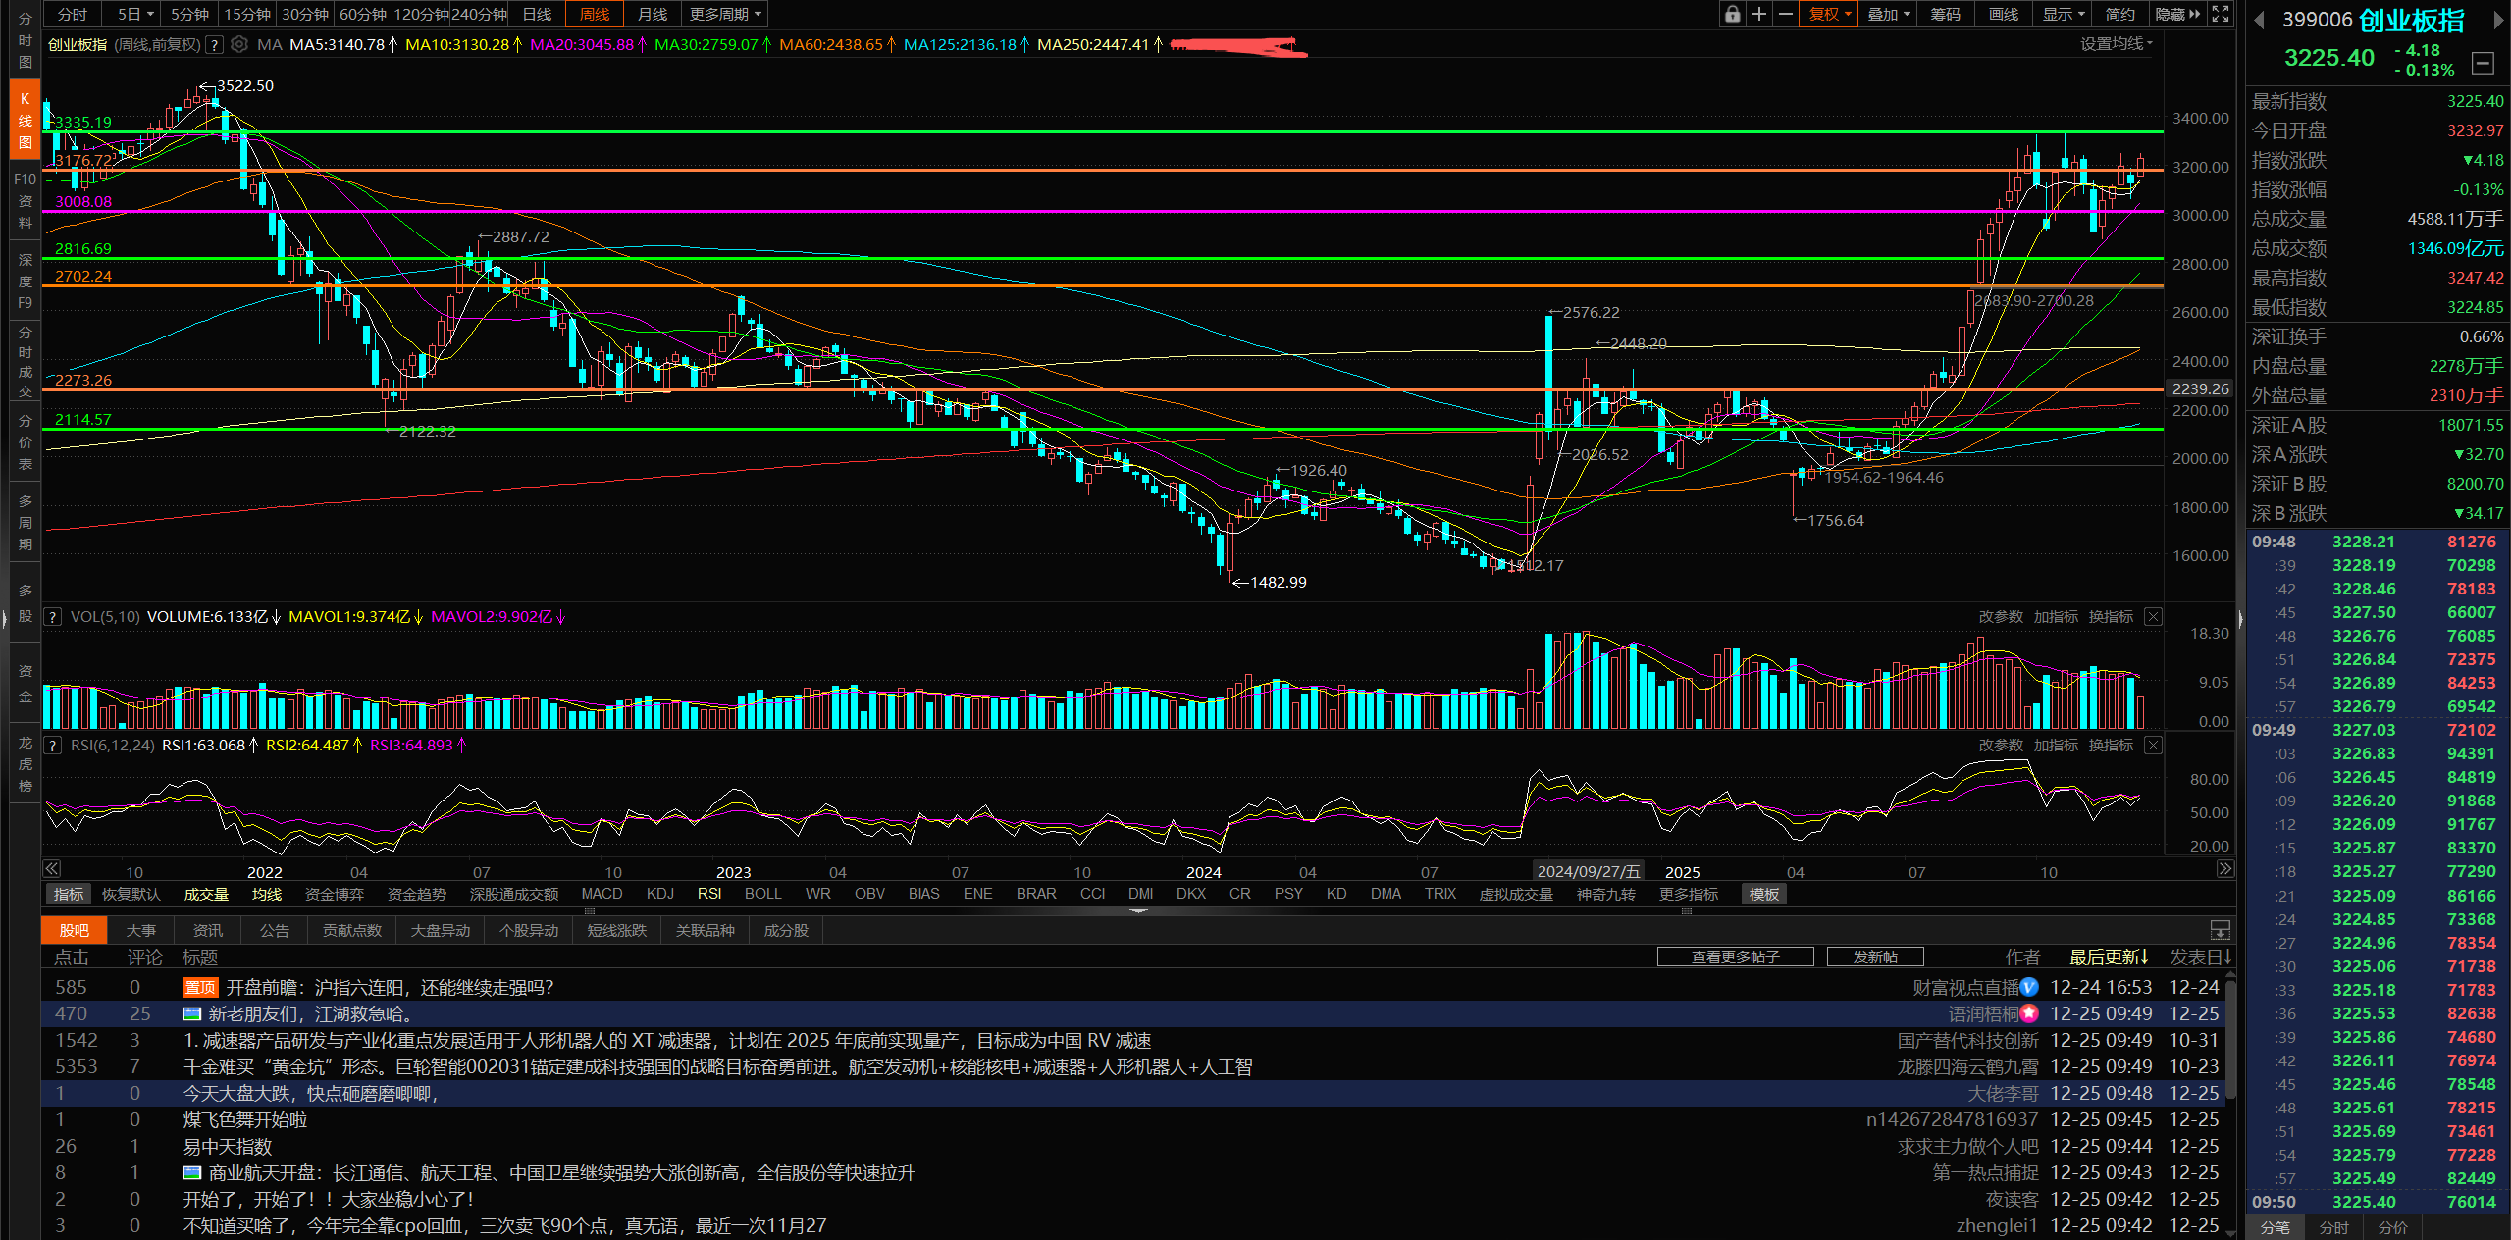The height and width of the screenshot is (1240, 2511).
Task: Toggle the 简约 simple mode
Action: pyautogui.click(x=2119, y=14)
